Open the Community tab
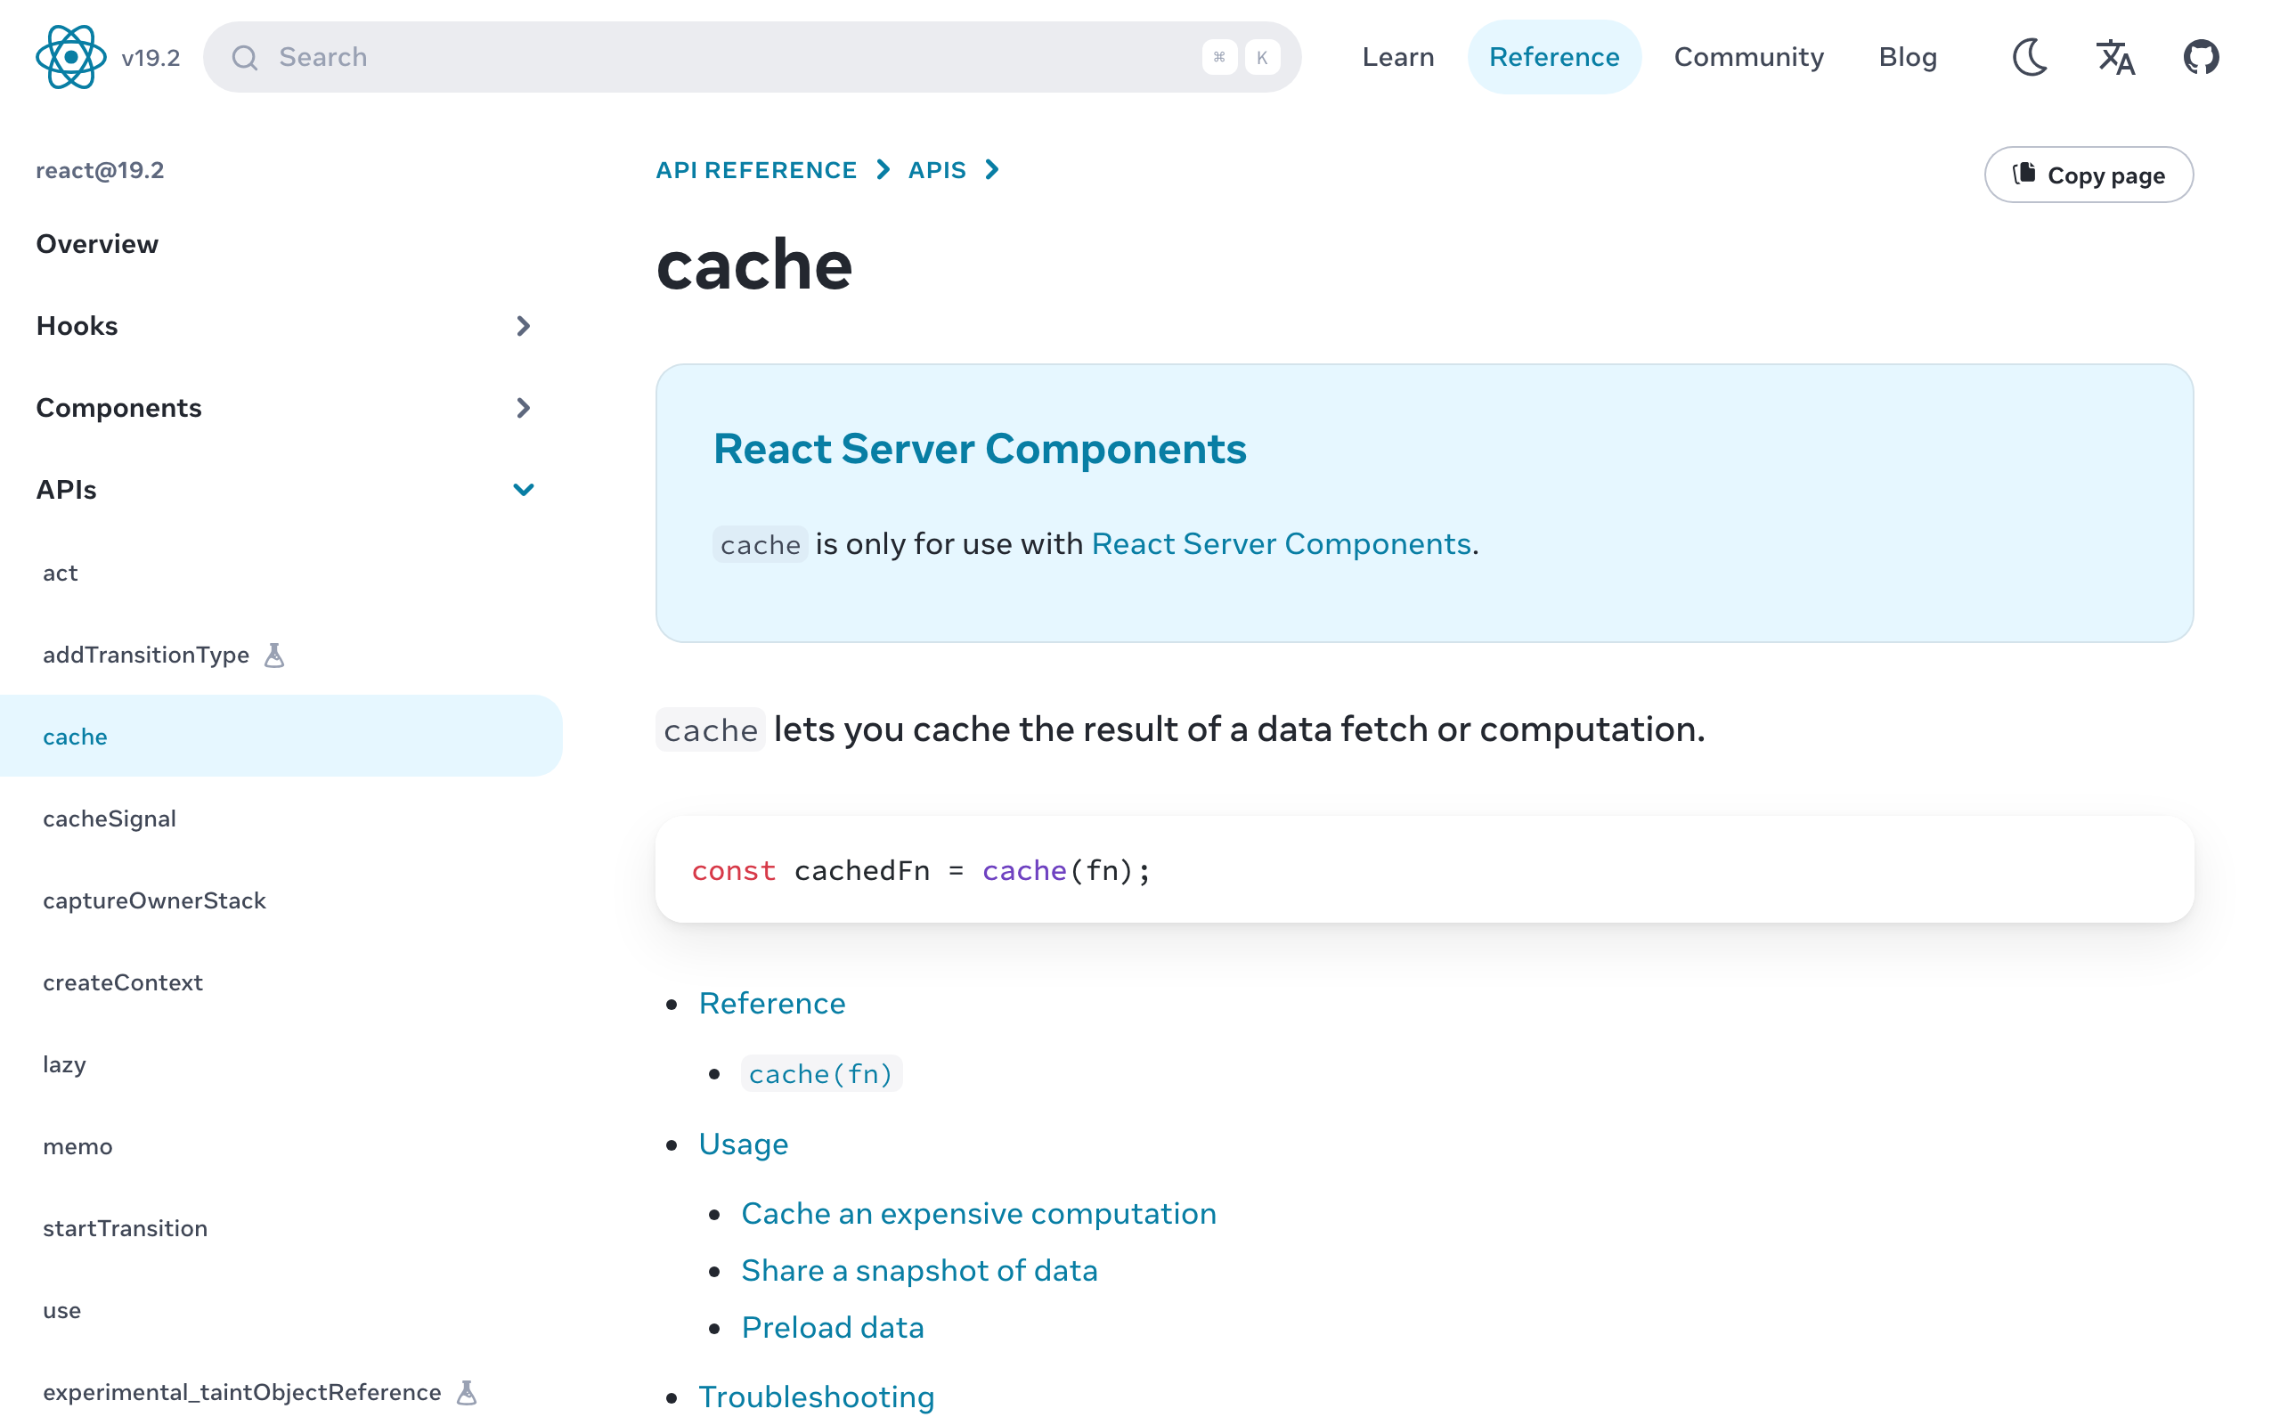The image size is (2280, 1425). tap(1748, 56)
